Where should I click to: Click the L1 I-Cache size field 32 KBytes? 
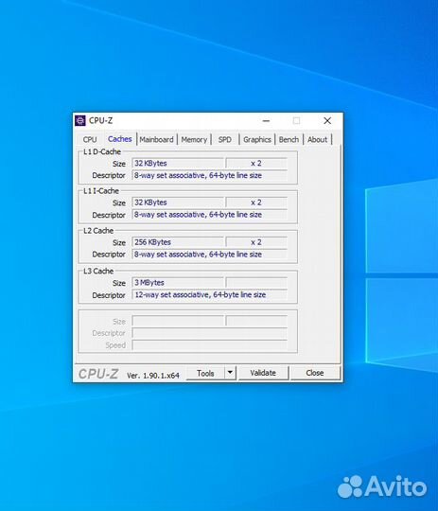(x=178, y=203)
